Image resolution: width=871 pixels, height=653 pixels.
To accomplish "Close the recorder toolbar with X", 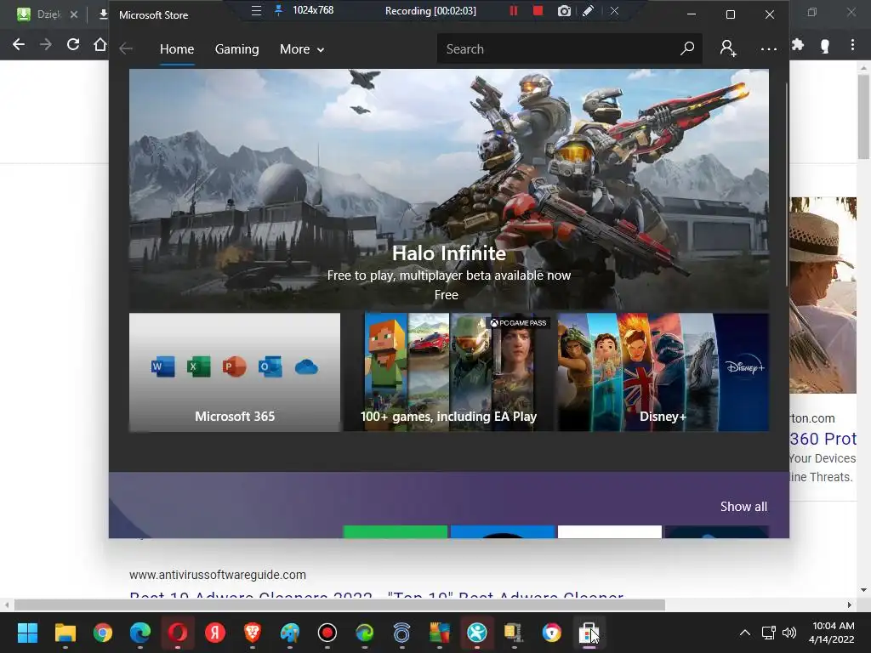I will tap(614, 10).
